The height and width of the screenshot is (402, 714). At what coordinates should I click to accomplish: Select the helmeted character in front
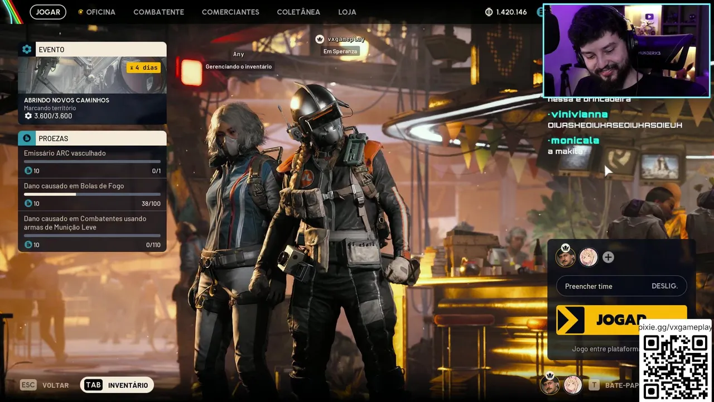(340, 240)
